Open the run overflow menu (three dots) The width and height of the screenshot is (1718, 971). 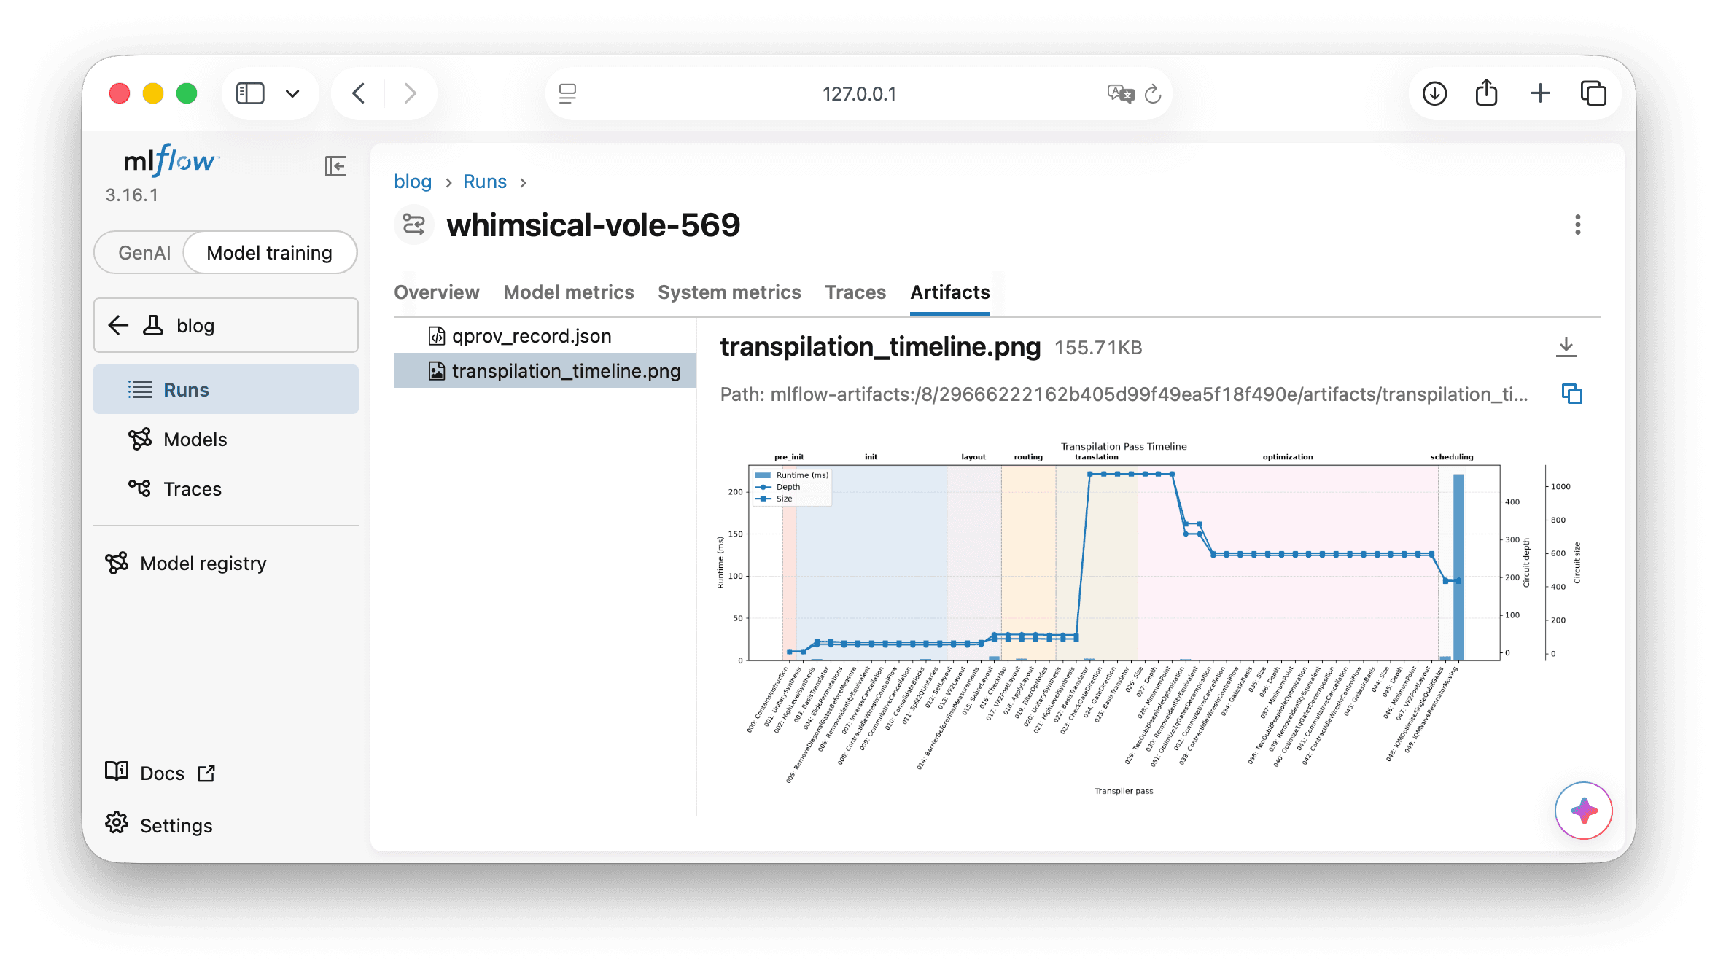coord(1577,225)
